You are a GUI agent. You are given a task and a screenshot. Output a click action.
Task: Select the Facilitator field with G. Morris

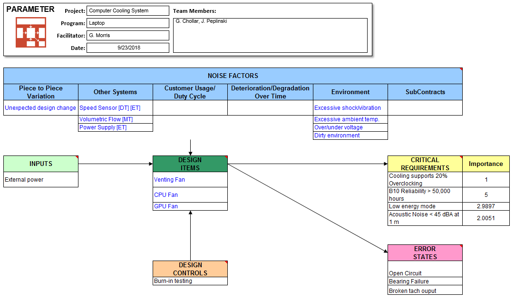(x=127, y=35)
